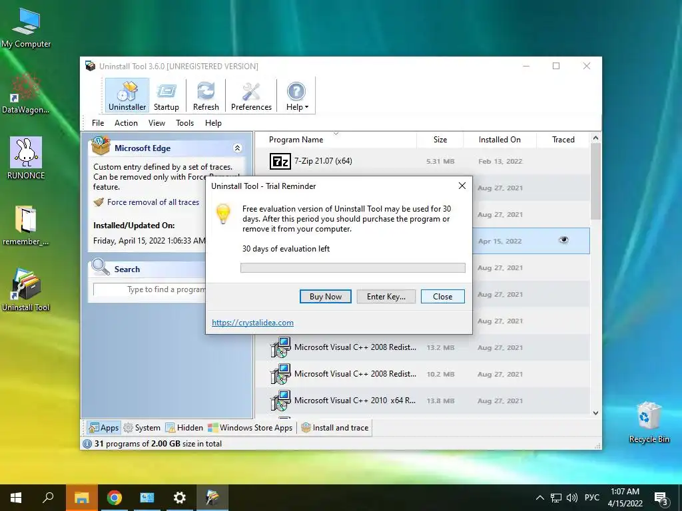
Task: Open File Explorer from taskbar
Action: coord(81,498)
